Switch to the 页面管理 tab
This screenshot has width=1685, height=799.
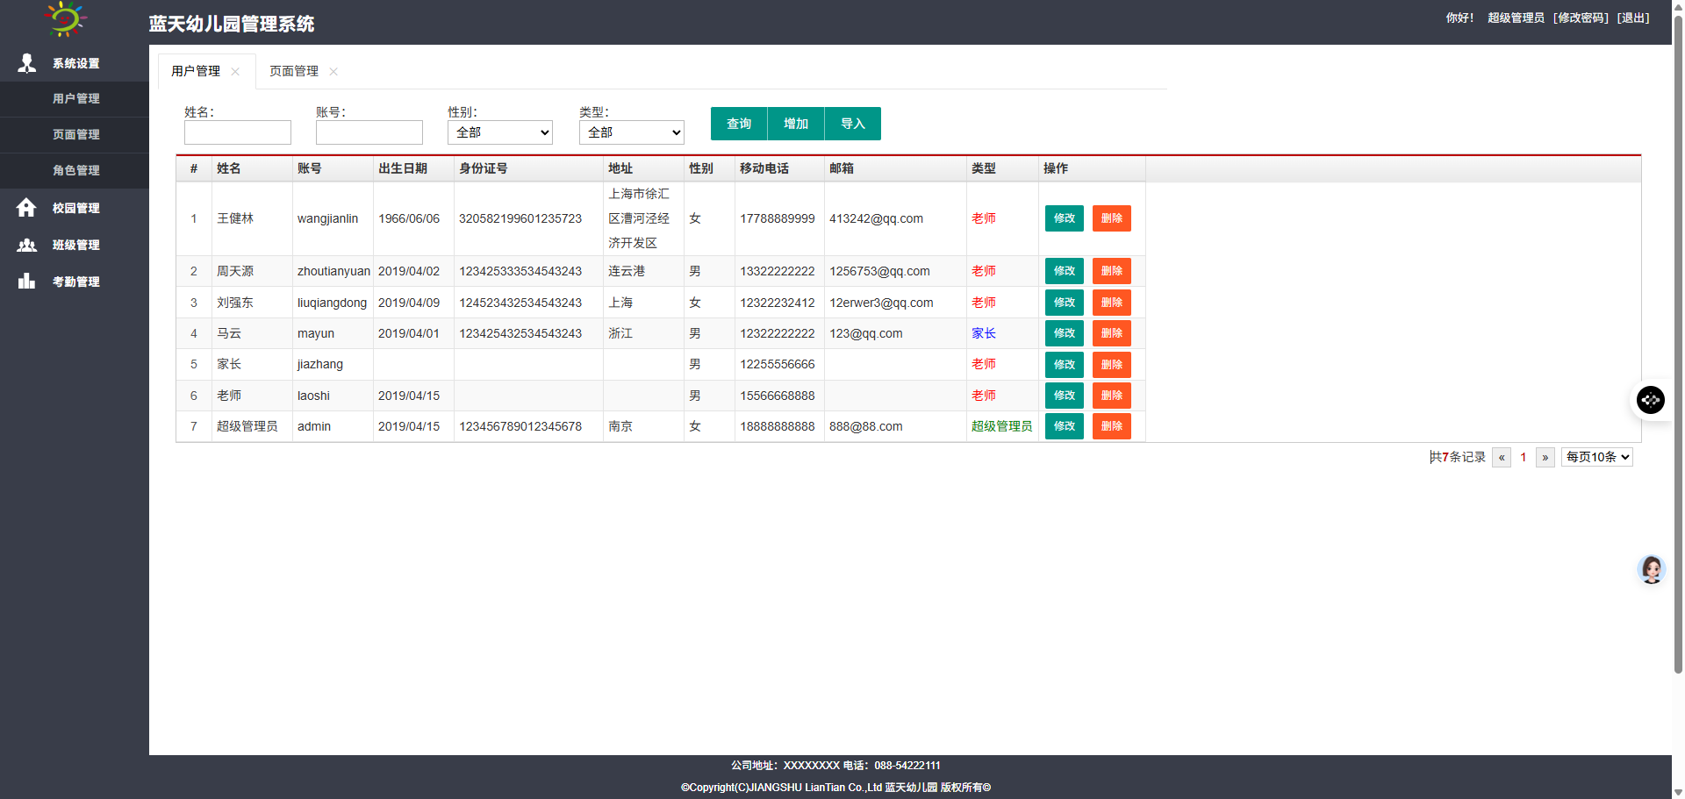point(294,72)
